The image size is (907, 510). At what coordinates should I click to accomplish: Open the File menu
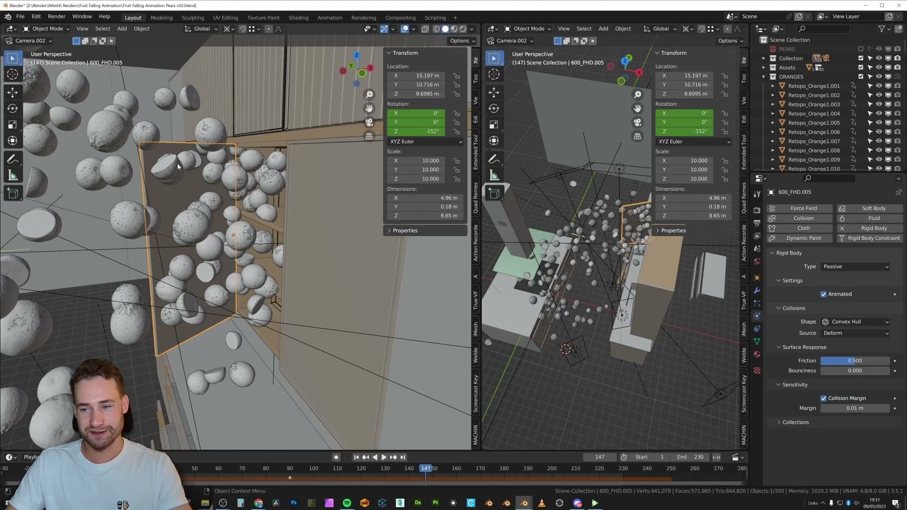20,17
